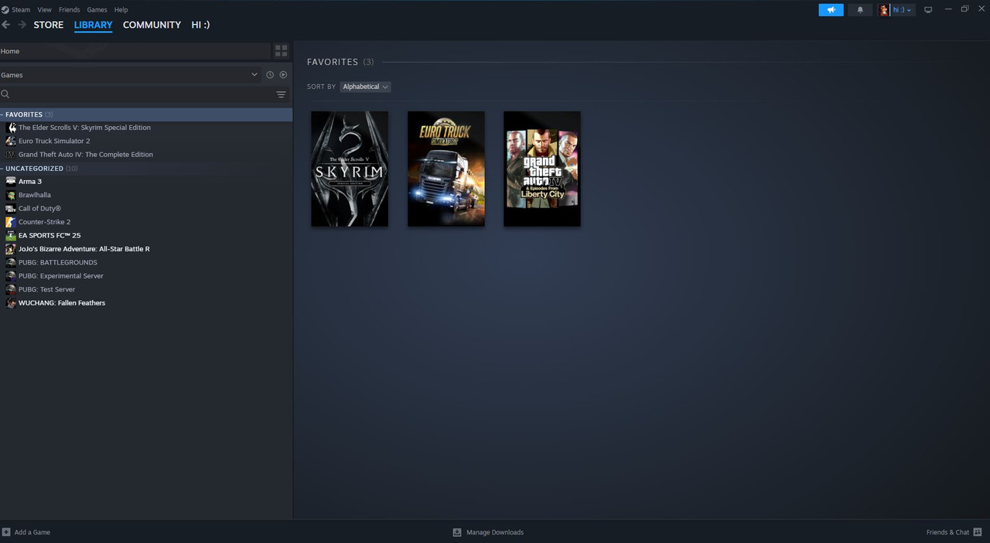Switch to the LIBRARY tab
Viewport: 990px width, 543px height.
93,25
